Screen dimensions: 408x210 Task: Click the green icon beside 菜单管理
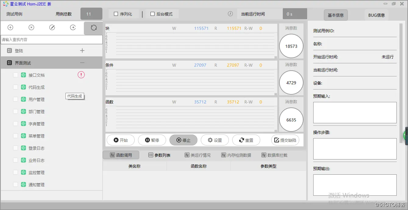23,136
